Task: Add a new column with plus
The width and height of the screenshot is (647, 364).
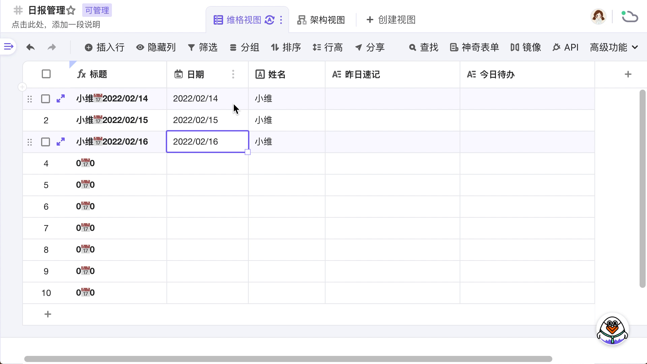Action: pos(628,74)
